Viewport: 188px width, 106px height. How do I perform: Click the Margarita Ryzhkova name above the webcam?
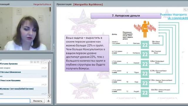[x=42, y=4]
